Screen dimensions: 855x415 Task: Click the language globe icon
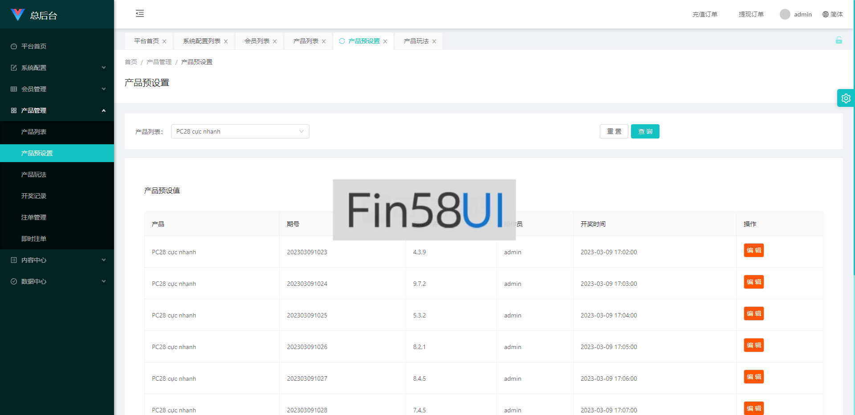pyautogui.click(x=826, y=14)
